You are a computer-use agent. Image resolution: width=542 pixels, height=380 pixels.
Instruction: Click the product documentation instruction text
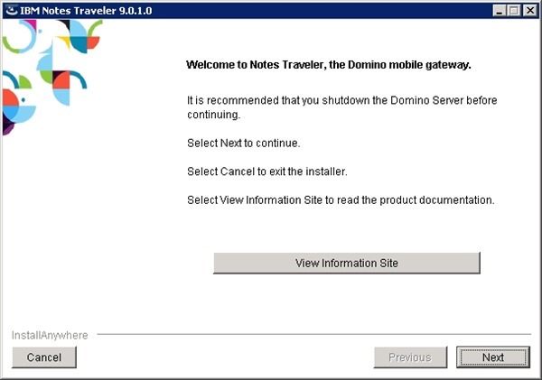(341, 199)
